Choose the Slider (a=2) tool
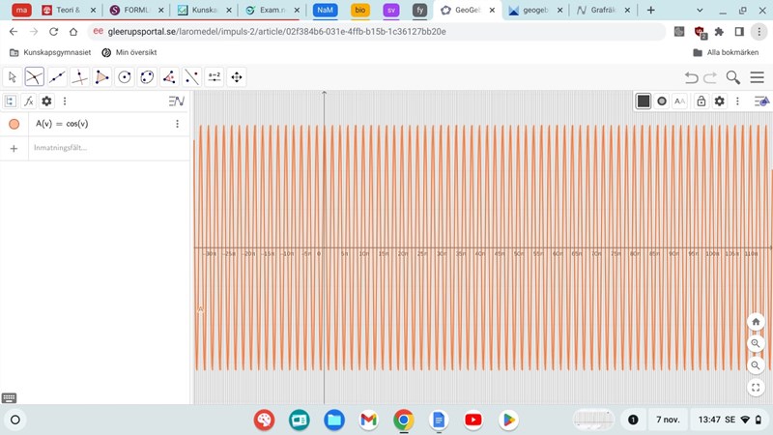This screenshot has width=773, height=435. tap(214, 77)
